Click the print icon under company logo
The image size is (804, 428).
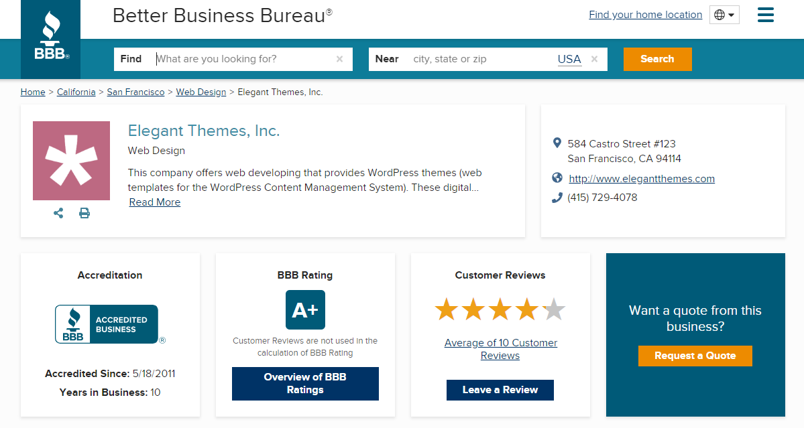pos(84,213)
